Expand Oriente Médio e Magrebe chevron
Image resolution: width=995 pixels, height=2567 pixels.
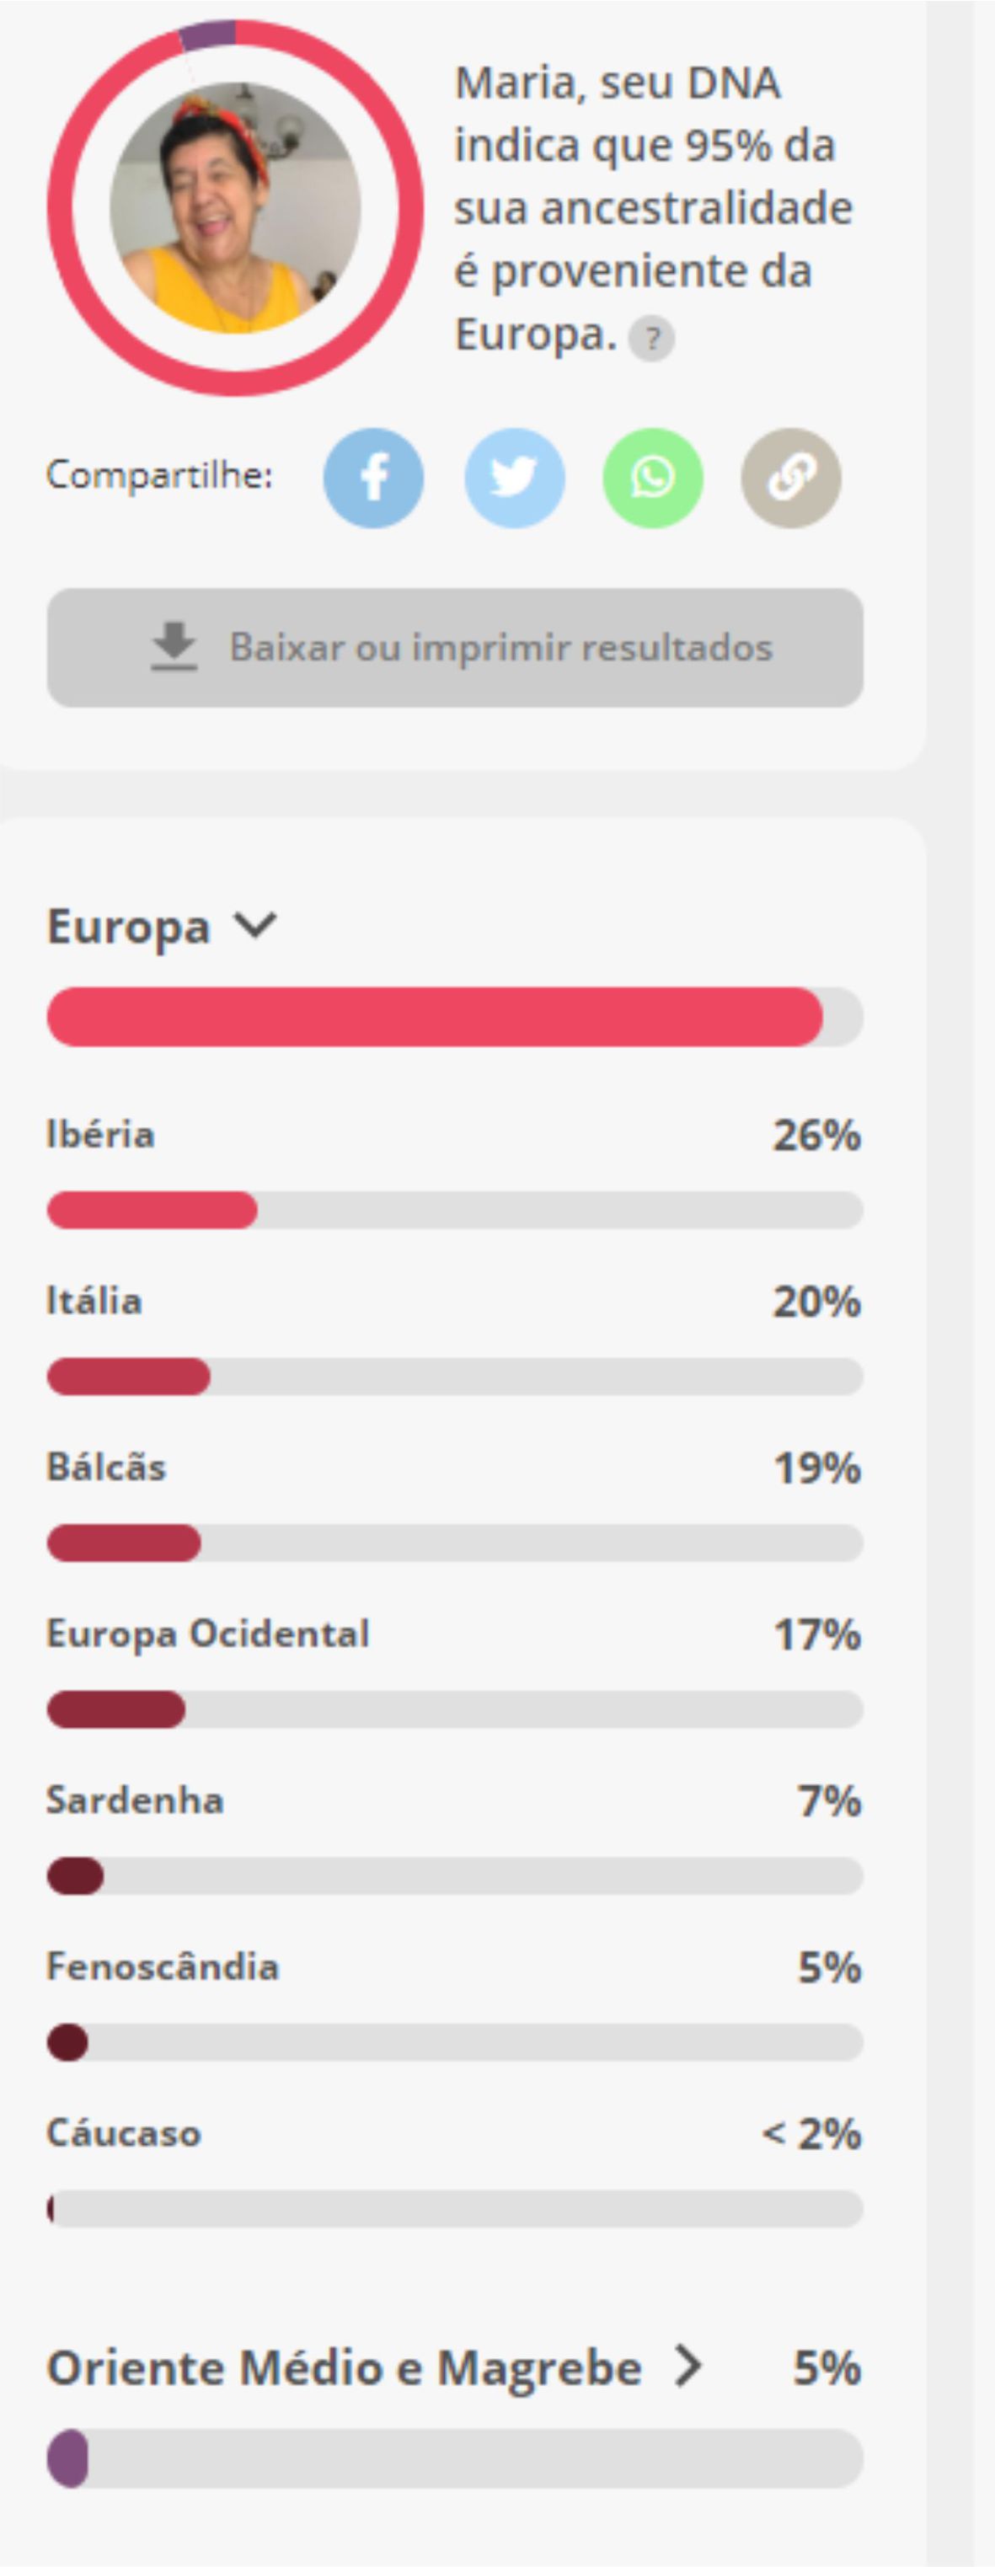click(688, 2366)
